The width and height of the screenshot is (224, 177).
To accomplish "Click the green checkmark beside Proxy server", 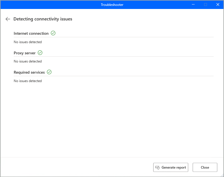I will pyautogui.click(x=40, y=53).
